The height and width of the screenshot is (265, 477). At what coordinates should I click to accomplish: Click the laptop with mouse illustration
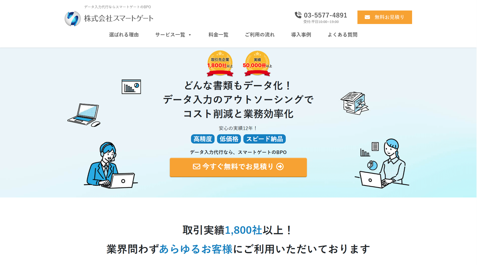click(x=84, y=115)
